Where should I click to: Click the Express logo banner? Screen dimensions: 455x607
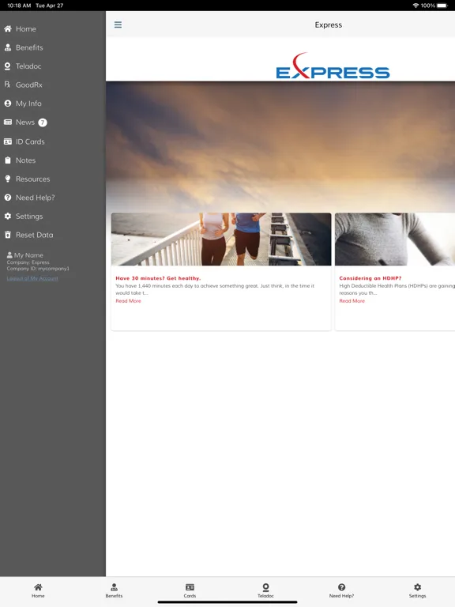click(333, 66)
